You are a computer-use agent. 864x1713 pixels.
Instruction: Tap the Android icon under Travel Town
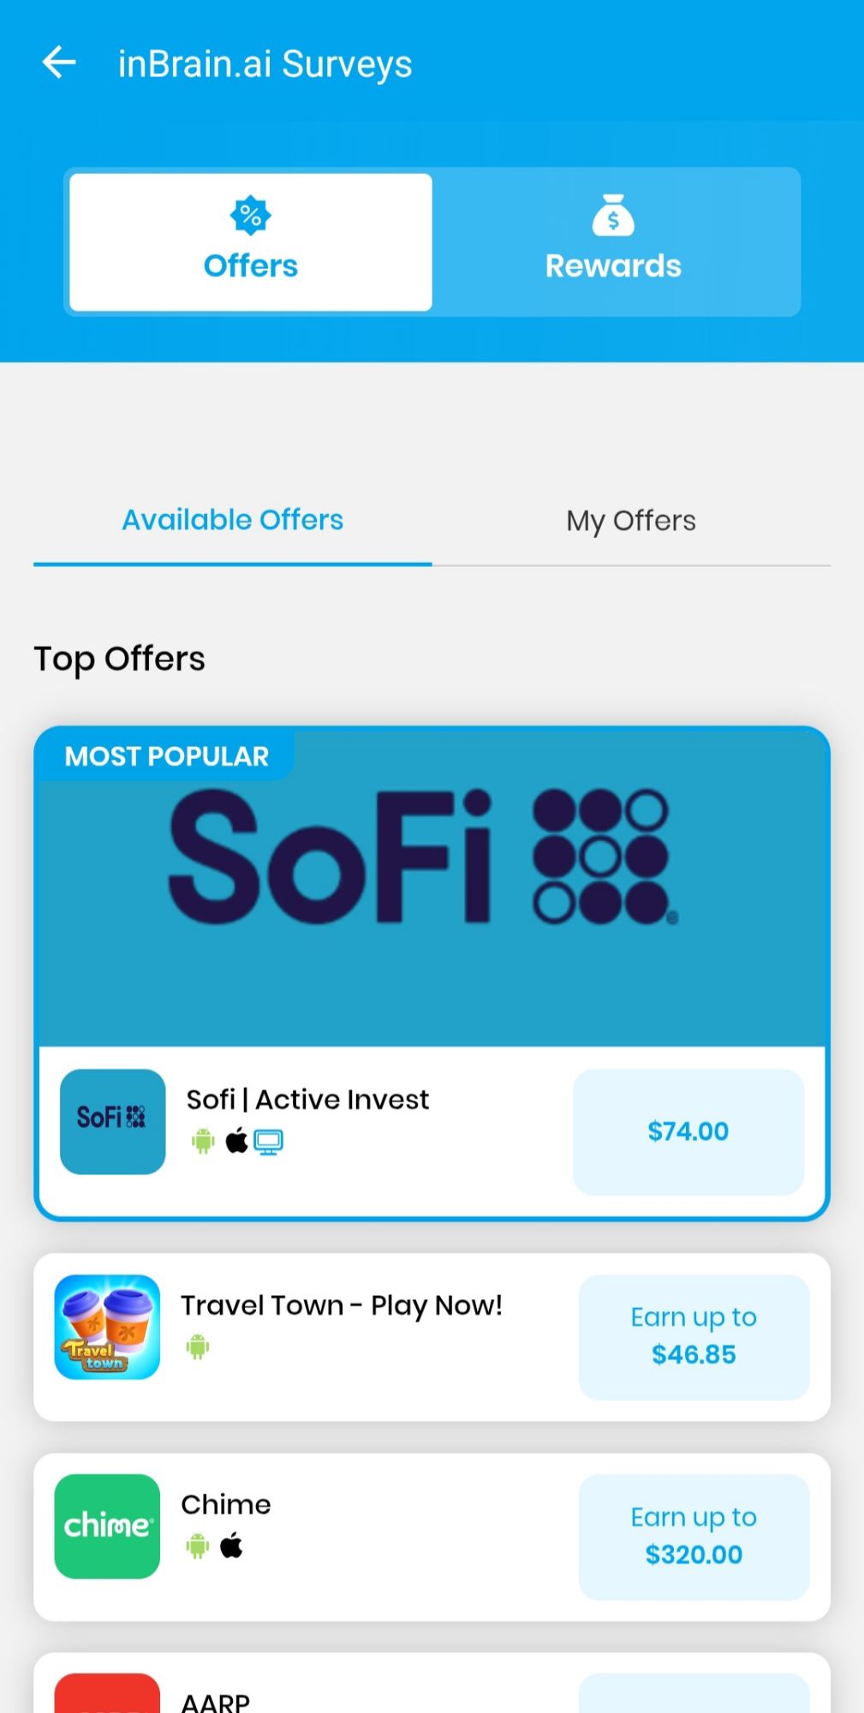tap(198, 1347)
